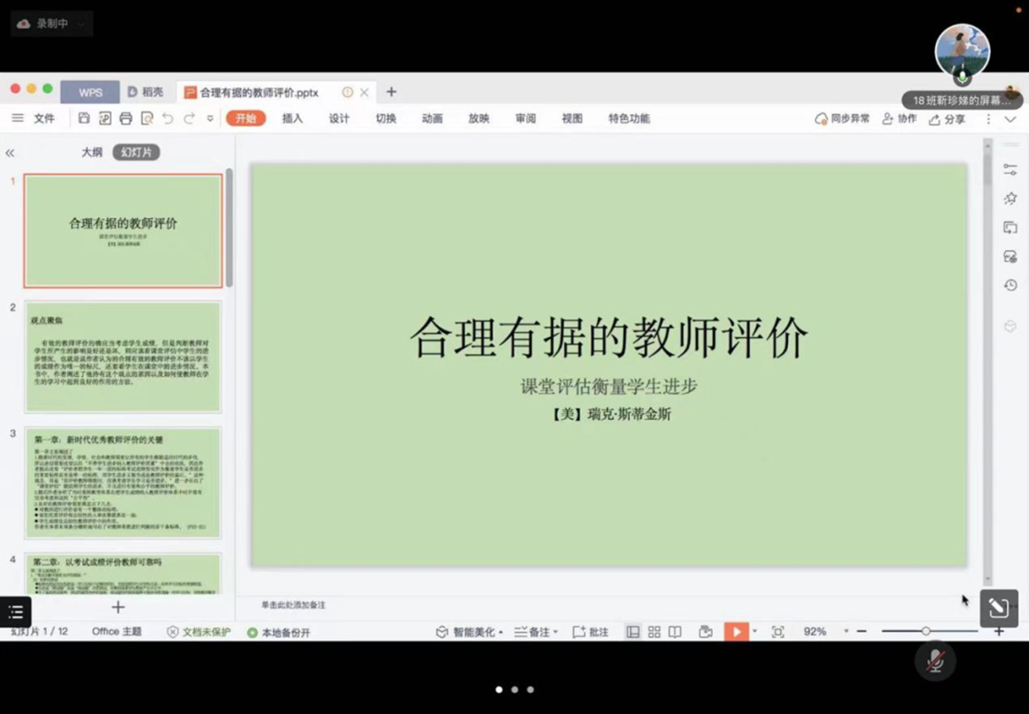This screenshot has height=714, width=1029.
Task: Click the fit slide to window icon
Action: pos(778,632)
